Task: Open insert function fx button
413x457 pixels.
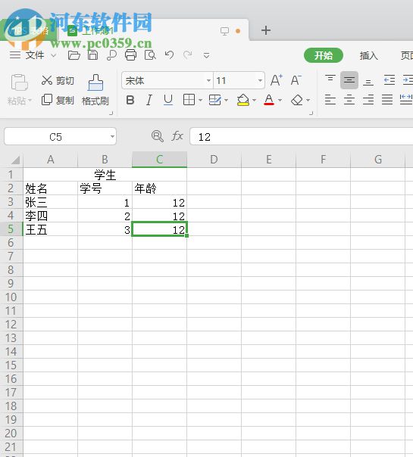Action: (177, 136)
